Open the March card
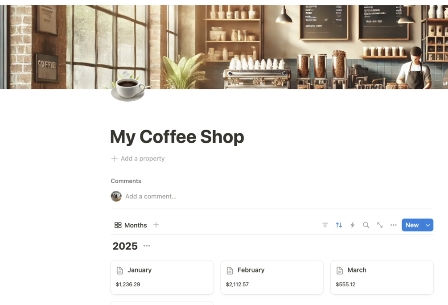This screenshot has width=448, height=305. [x=382, y=277]
